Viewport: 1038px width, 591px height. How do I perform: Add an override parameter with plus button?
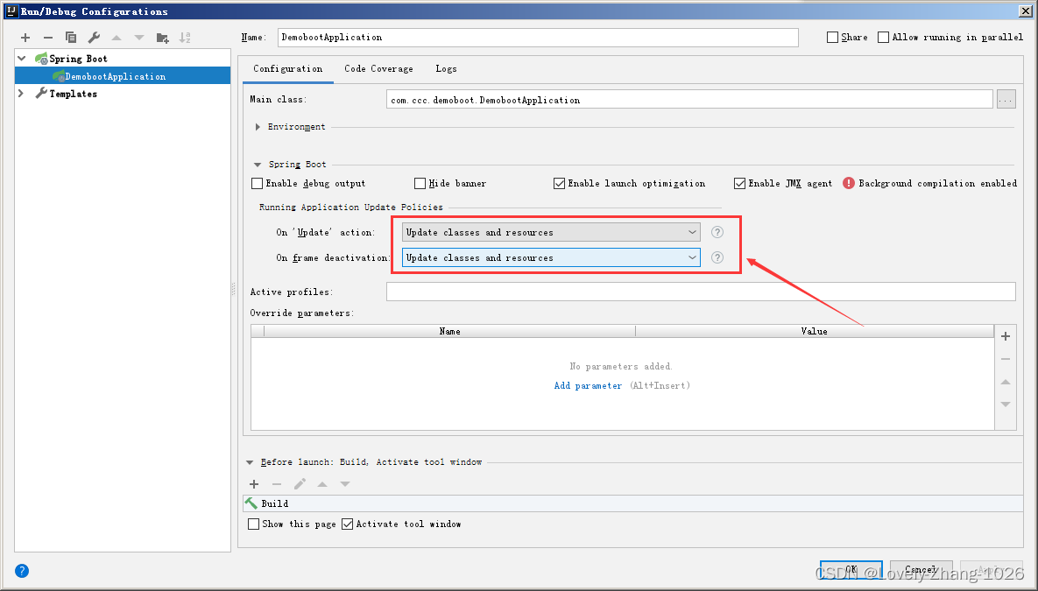(x=1006, y=336)
